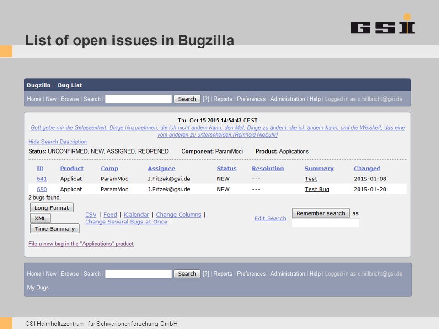Click Search link in the top navigation bar
Screen dimensions: 439x329
[x=92, y=99]
